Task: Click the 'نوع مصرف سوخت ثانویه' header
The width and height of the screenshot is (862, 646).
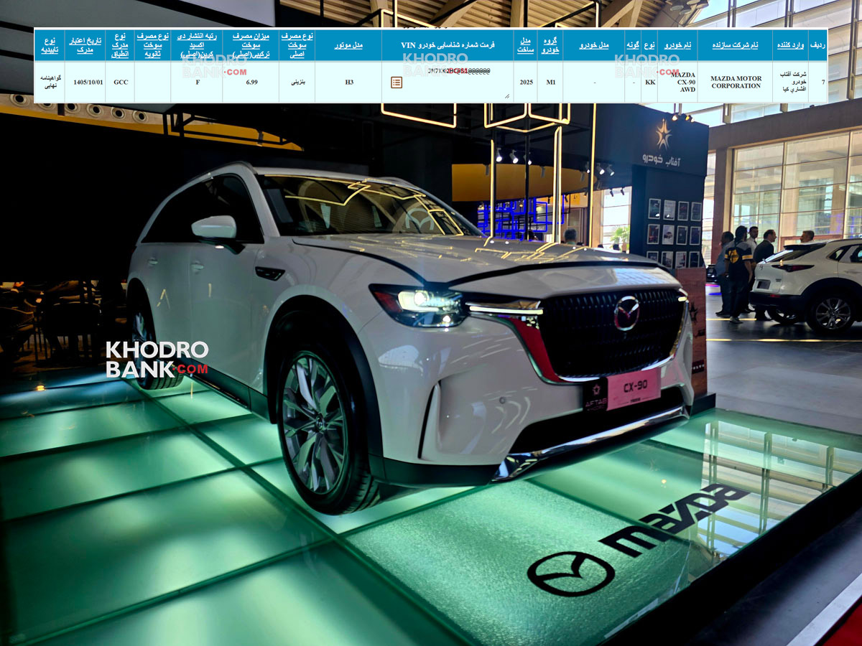Action: tap(152, 45)
